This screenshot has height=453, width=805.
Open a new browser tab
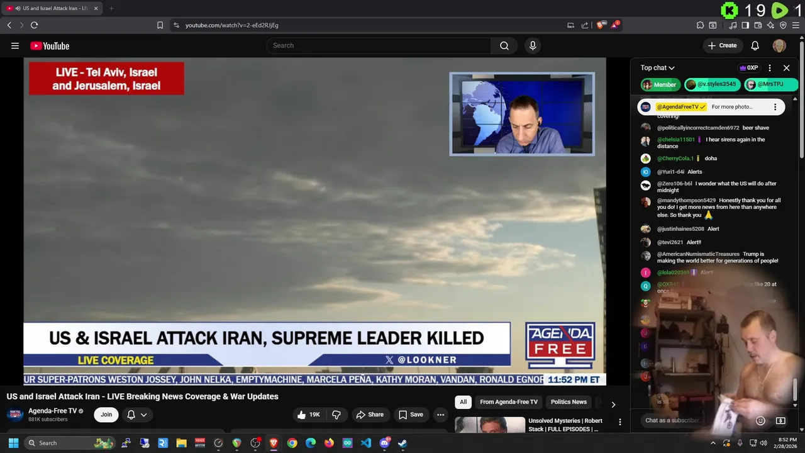[x=111, y=8]
